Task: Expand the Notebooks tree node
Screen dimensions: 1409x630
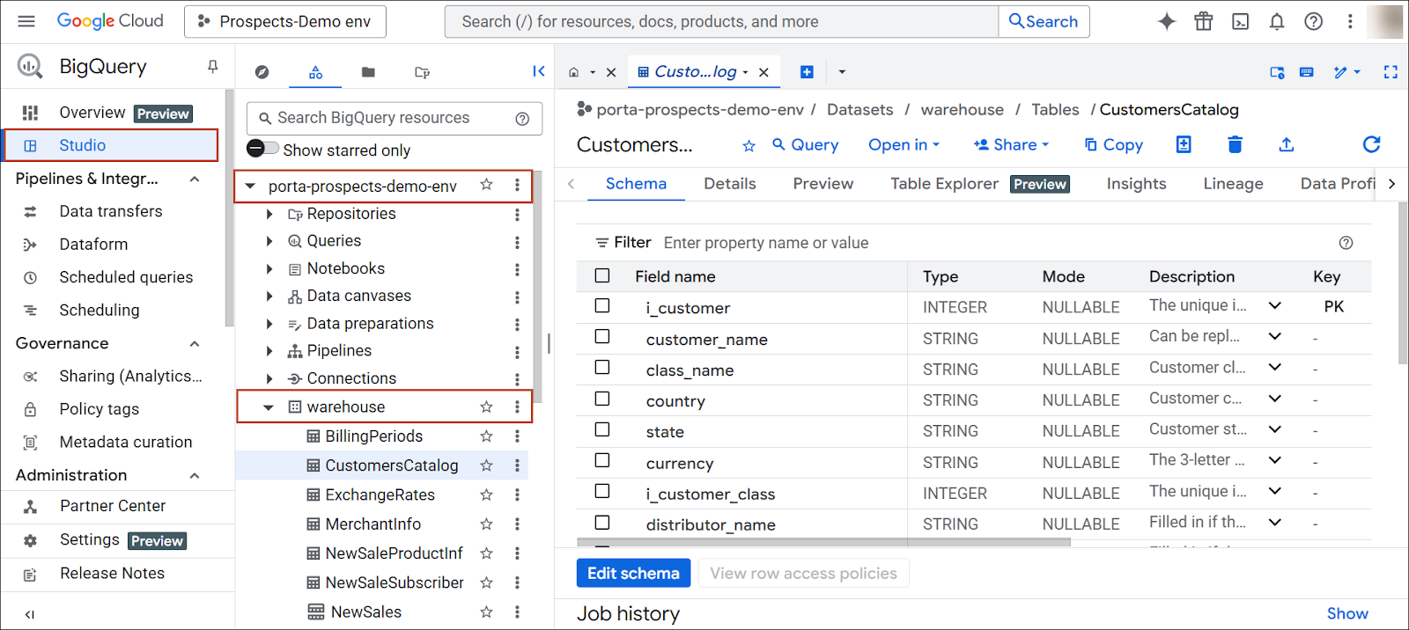Action: click(x=269, y=269)
